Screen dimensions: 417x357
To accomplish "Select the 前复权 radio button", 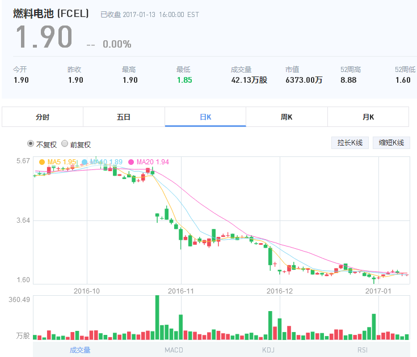I will tap(65, 144).
